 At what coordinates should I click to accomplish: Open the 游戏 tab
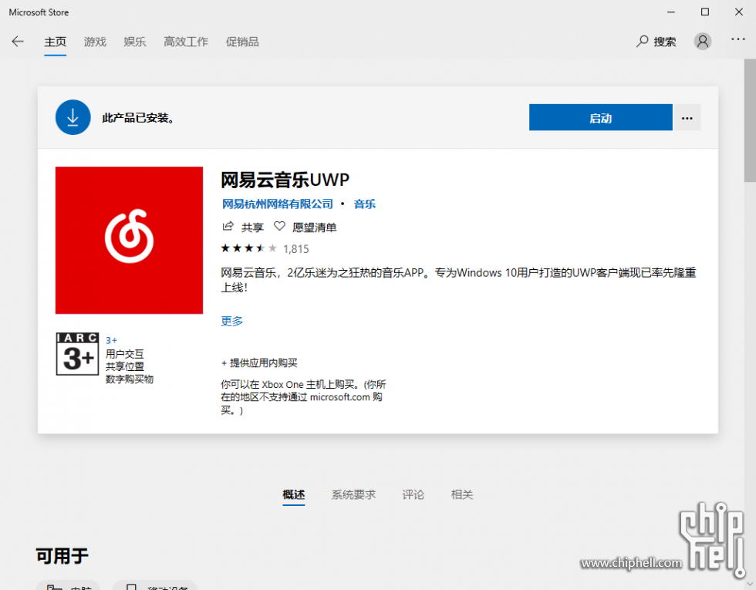95,42
